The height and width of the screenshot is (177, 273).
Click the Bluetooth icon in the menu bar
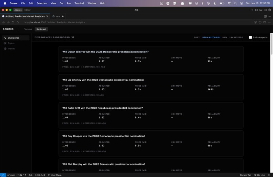pyautogui.click(x=203, y=3)
